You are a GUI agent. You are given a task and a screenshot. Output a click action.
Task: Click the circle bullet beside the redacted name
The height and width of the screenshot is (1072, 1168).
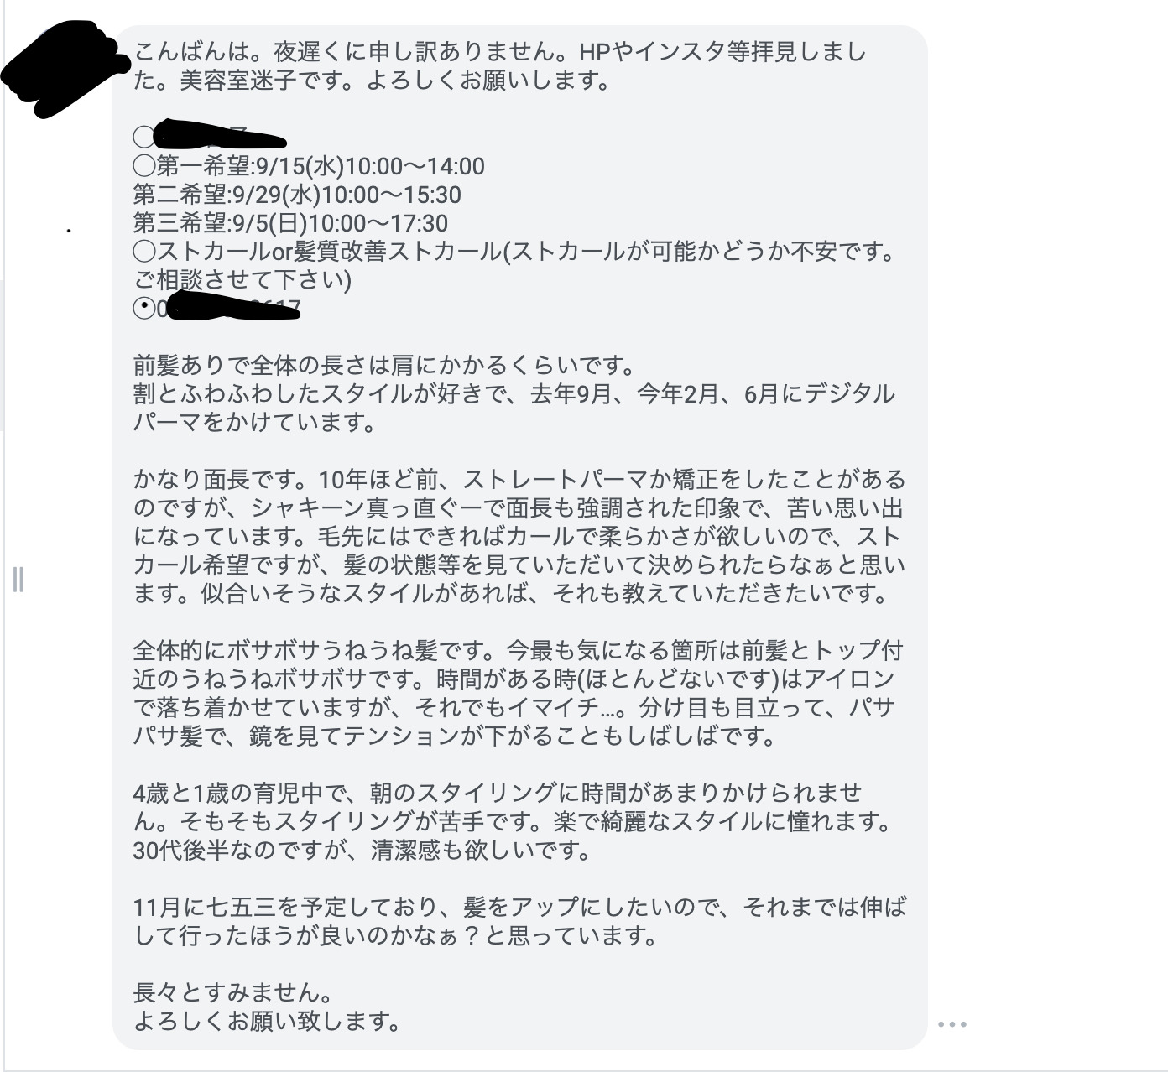[144, 137]
